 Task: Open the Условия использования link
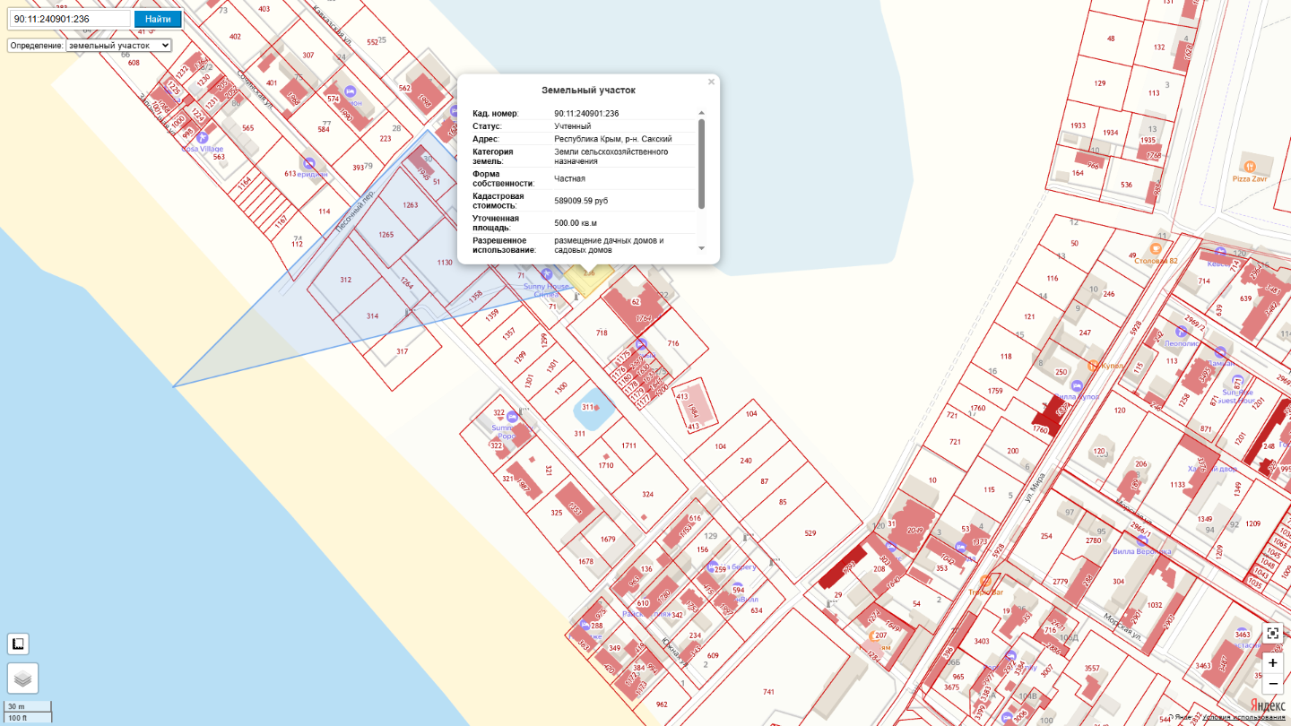pos(1243,718)
